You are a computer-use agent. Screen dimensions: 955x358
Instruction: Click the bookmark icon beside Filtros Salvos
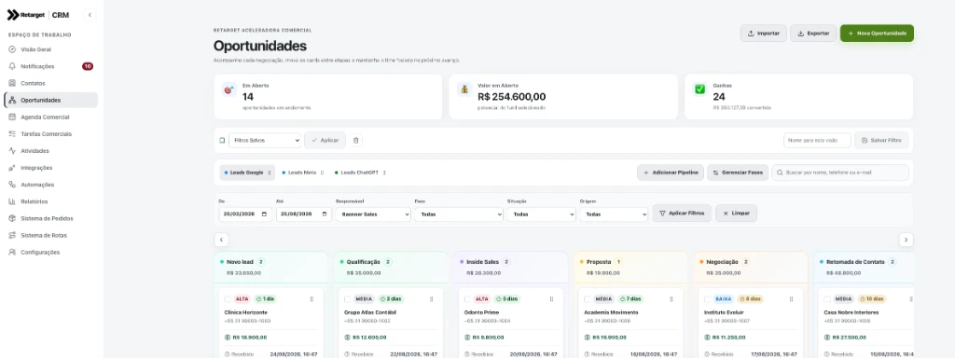[222, 140]
